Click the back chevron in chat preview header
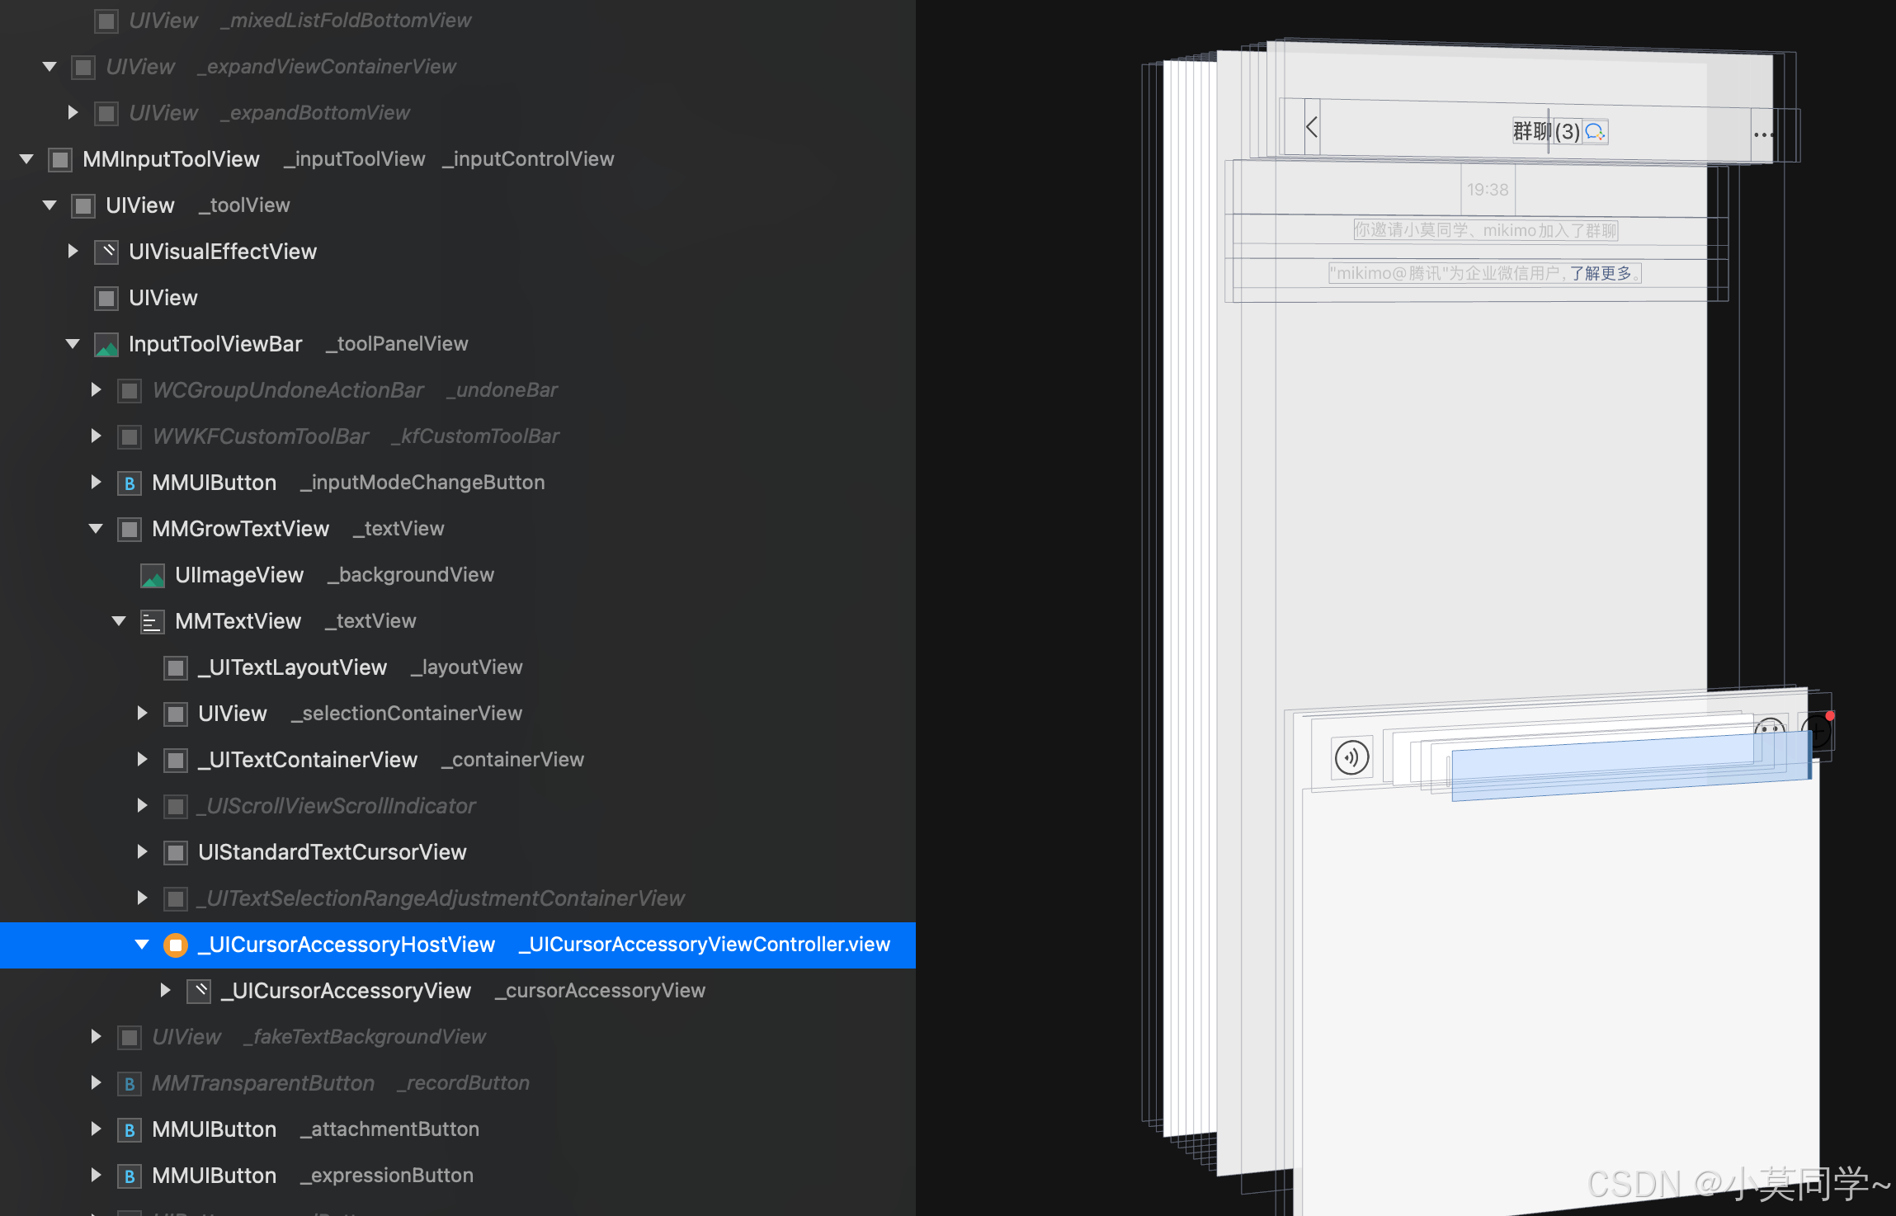This screenshot has width=1896, height=1216. [1311, 127]
